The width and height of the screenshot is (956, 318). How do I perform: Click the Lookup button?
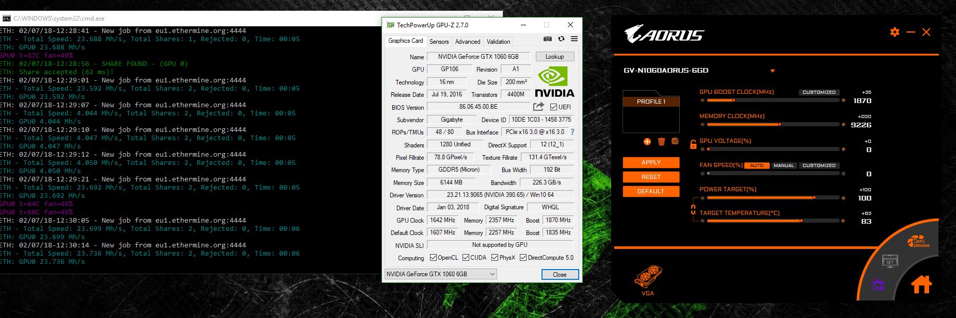click(x=555, y=57)
